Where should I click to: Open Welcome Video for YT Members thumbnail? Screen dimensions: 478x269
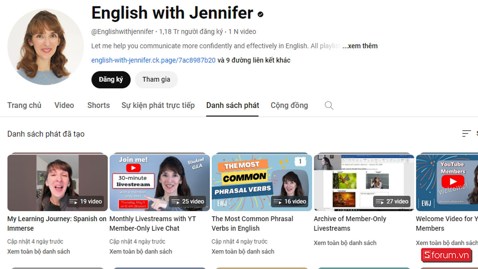point(447,183)
